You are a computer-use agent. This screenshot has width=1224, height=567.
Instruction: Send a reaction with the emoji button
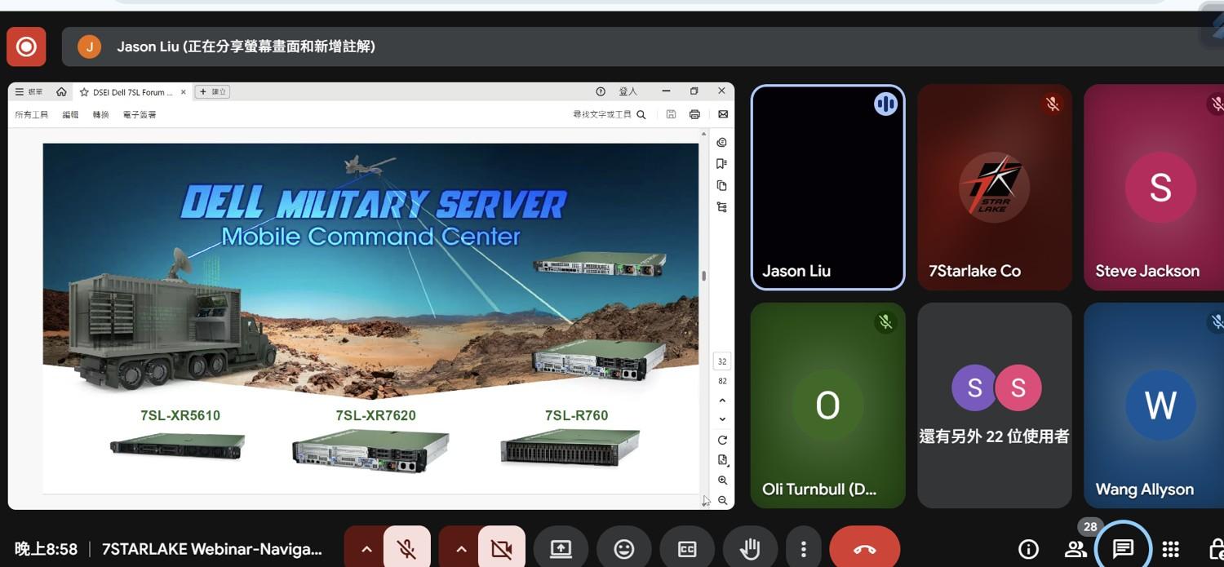(x=624, y=549)
